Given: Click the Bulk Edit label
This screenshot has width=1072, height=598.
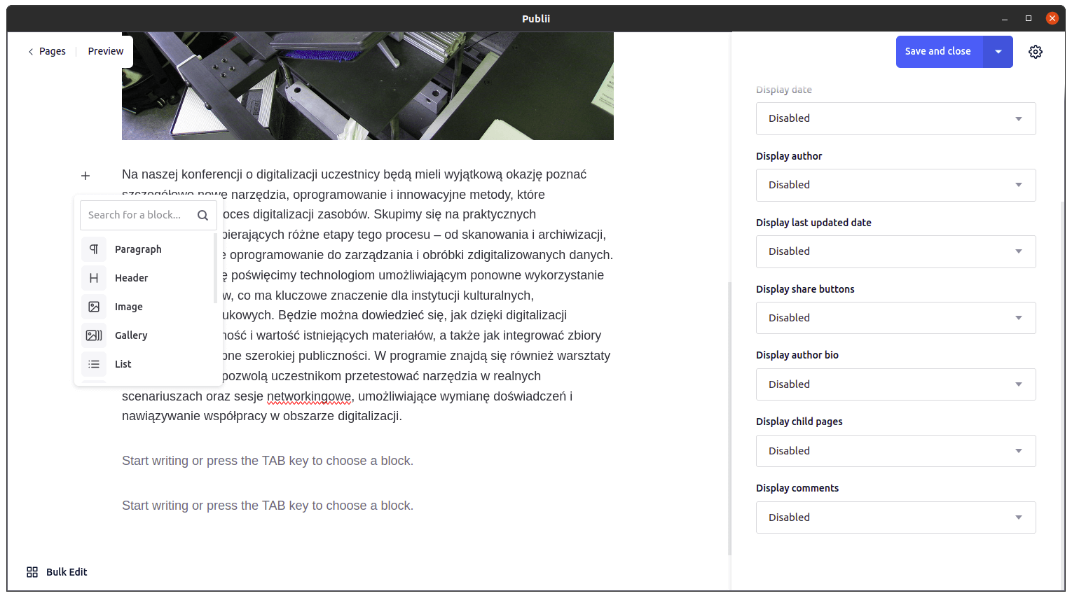Looking at the screenshot, I should point(67,572).
